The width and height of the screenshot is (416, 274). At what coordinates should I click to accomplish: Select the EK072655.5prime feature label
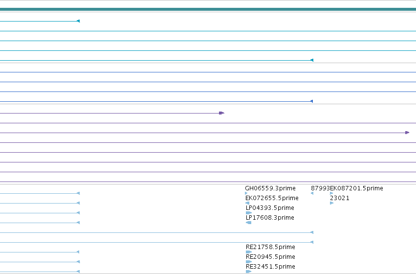tap(272, 198)
